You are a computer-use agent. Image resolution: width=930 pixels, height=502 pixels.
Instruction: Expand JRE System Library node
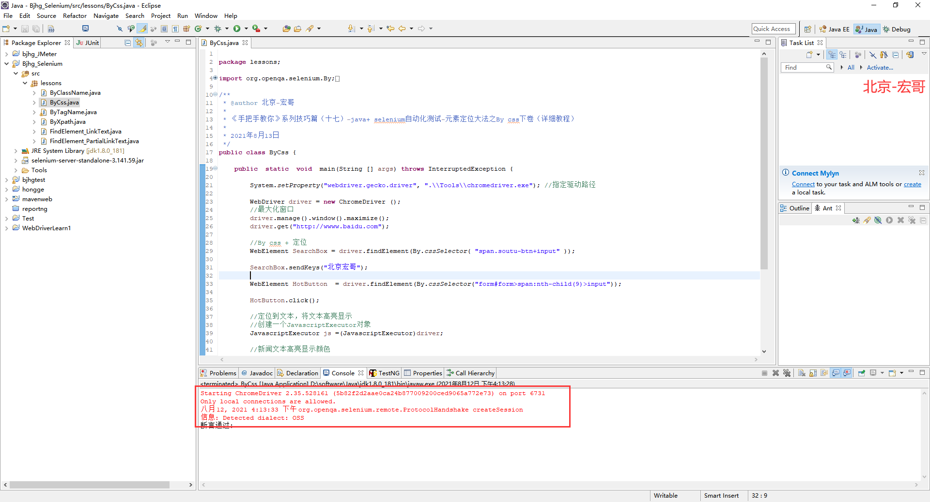pyautogui.click(x=15, y=151)
